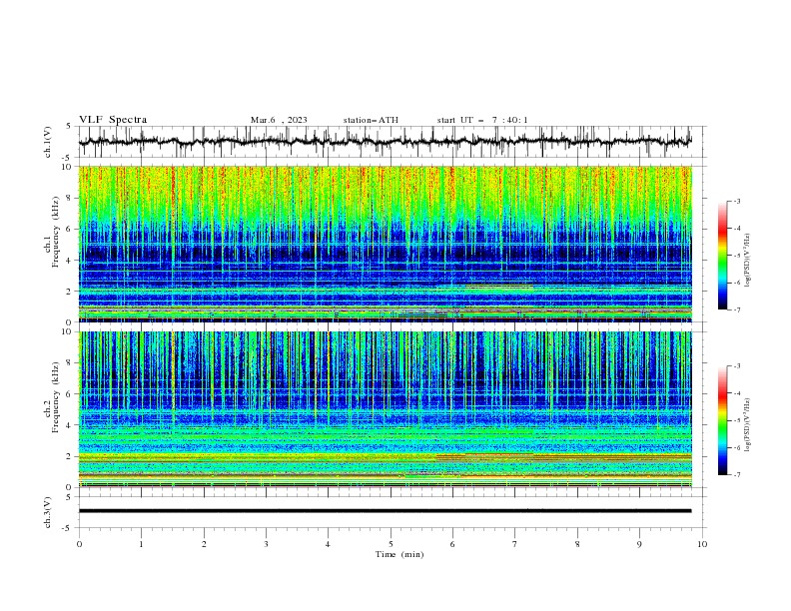Click the ch.1 'Frequency (kHz)' axis label
Viewport: 791px width, 611px height.
point(56,232)
